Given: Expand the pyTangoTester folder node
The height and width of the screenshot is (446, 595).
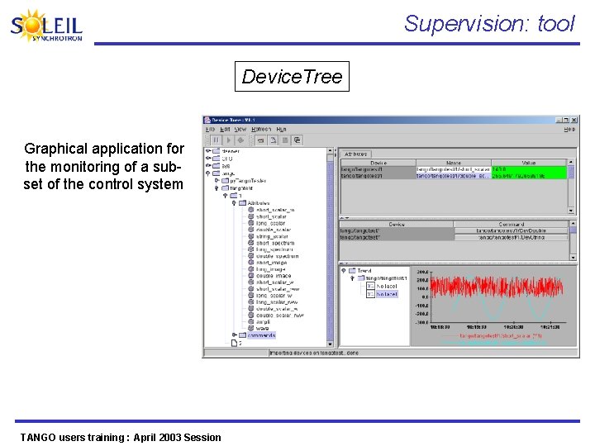Looking at the screenshot, I should click(x=217, y=181).
